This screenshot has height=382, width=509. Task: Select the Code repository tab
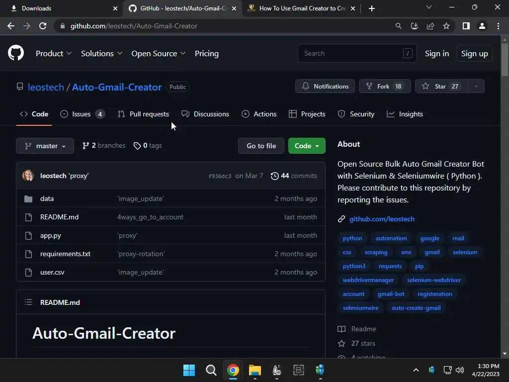pos(34,114)
